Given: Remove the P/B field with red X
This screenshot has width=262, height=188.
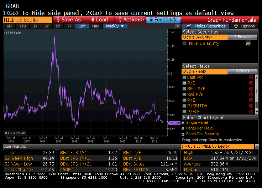Looking at the screenshot, I should (251, 100).
